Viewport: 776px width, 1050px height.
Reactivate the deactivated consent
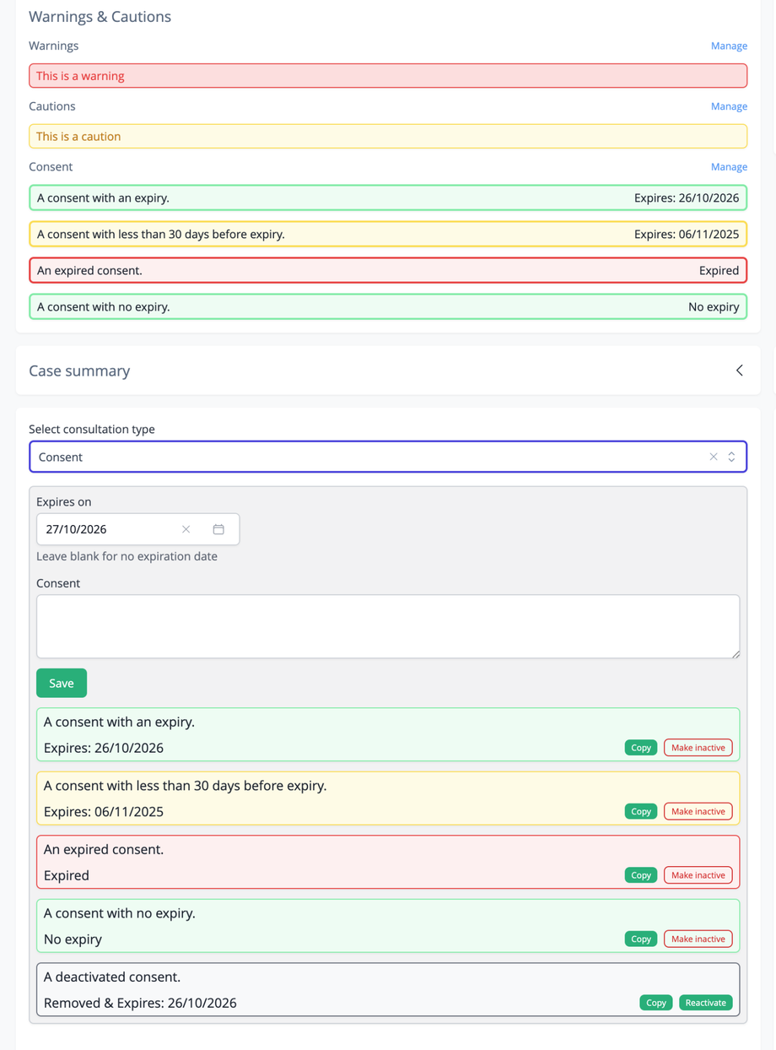click(x=705, y=1003)
